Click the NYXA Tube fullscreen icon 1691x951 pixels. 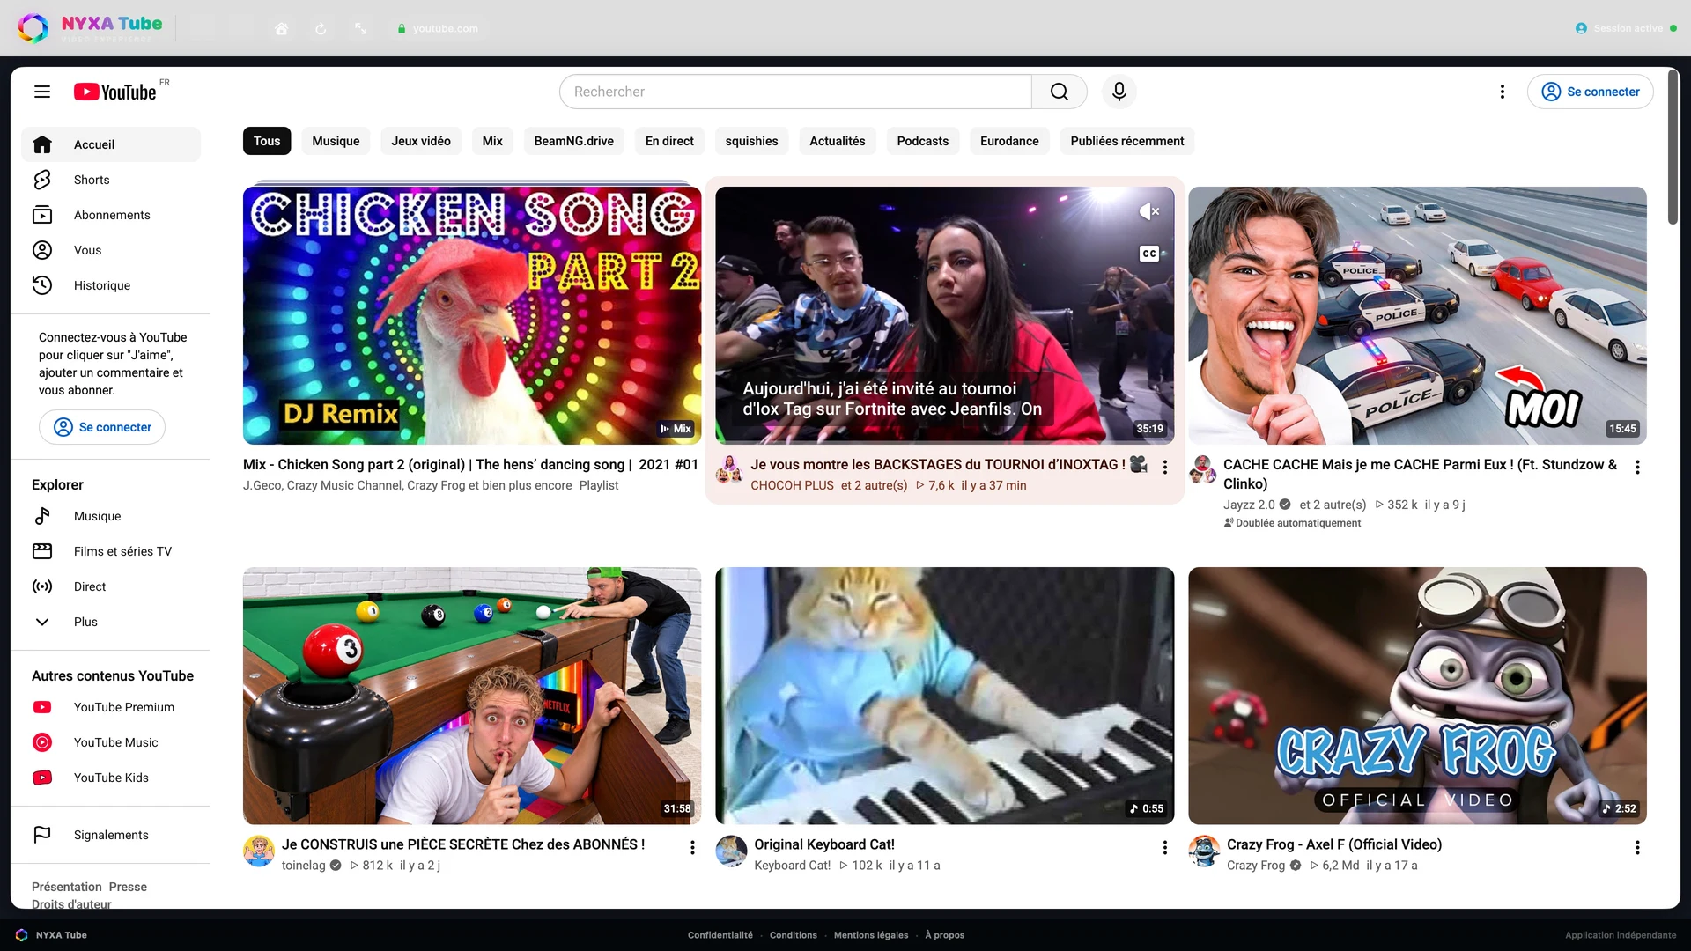click(x=361, y=28)
